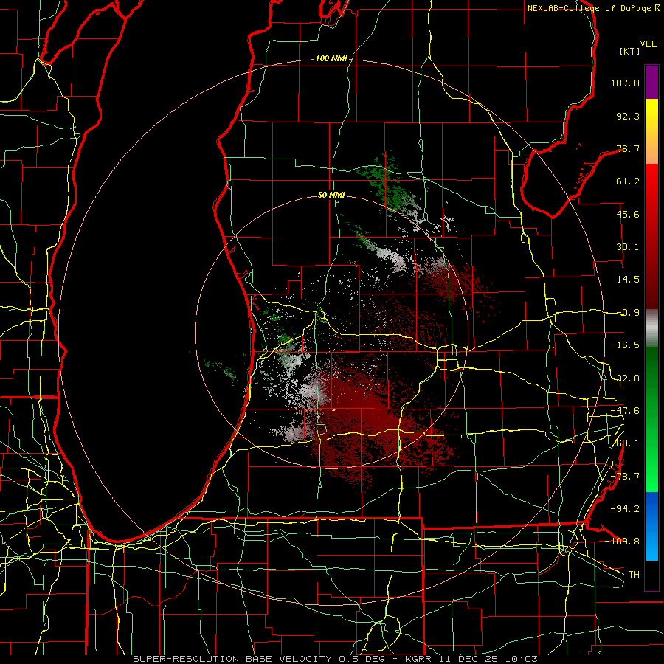Click the TH threshold label
Screen dimensions: 664x664
point(634,574)
